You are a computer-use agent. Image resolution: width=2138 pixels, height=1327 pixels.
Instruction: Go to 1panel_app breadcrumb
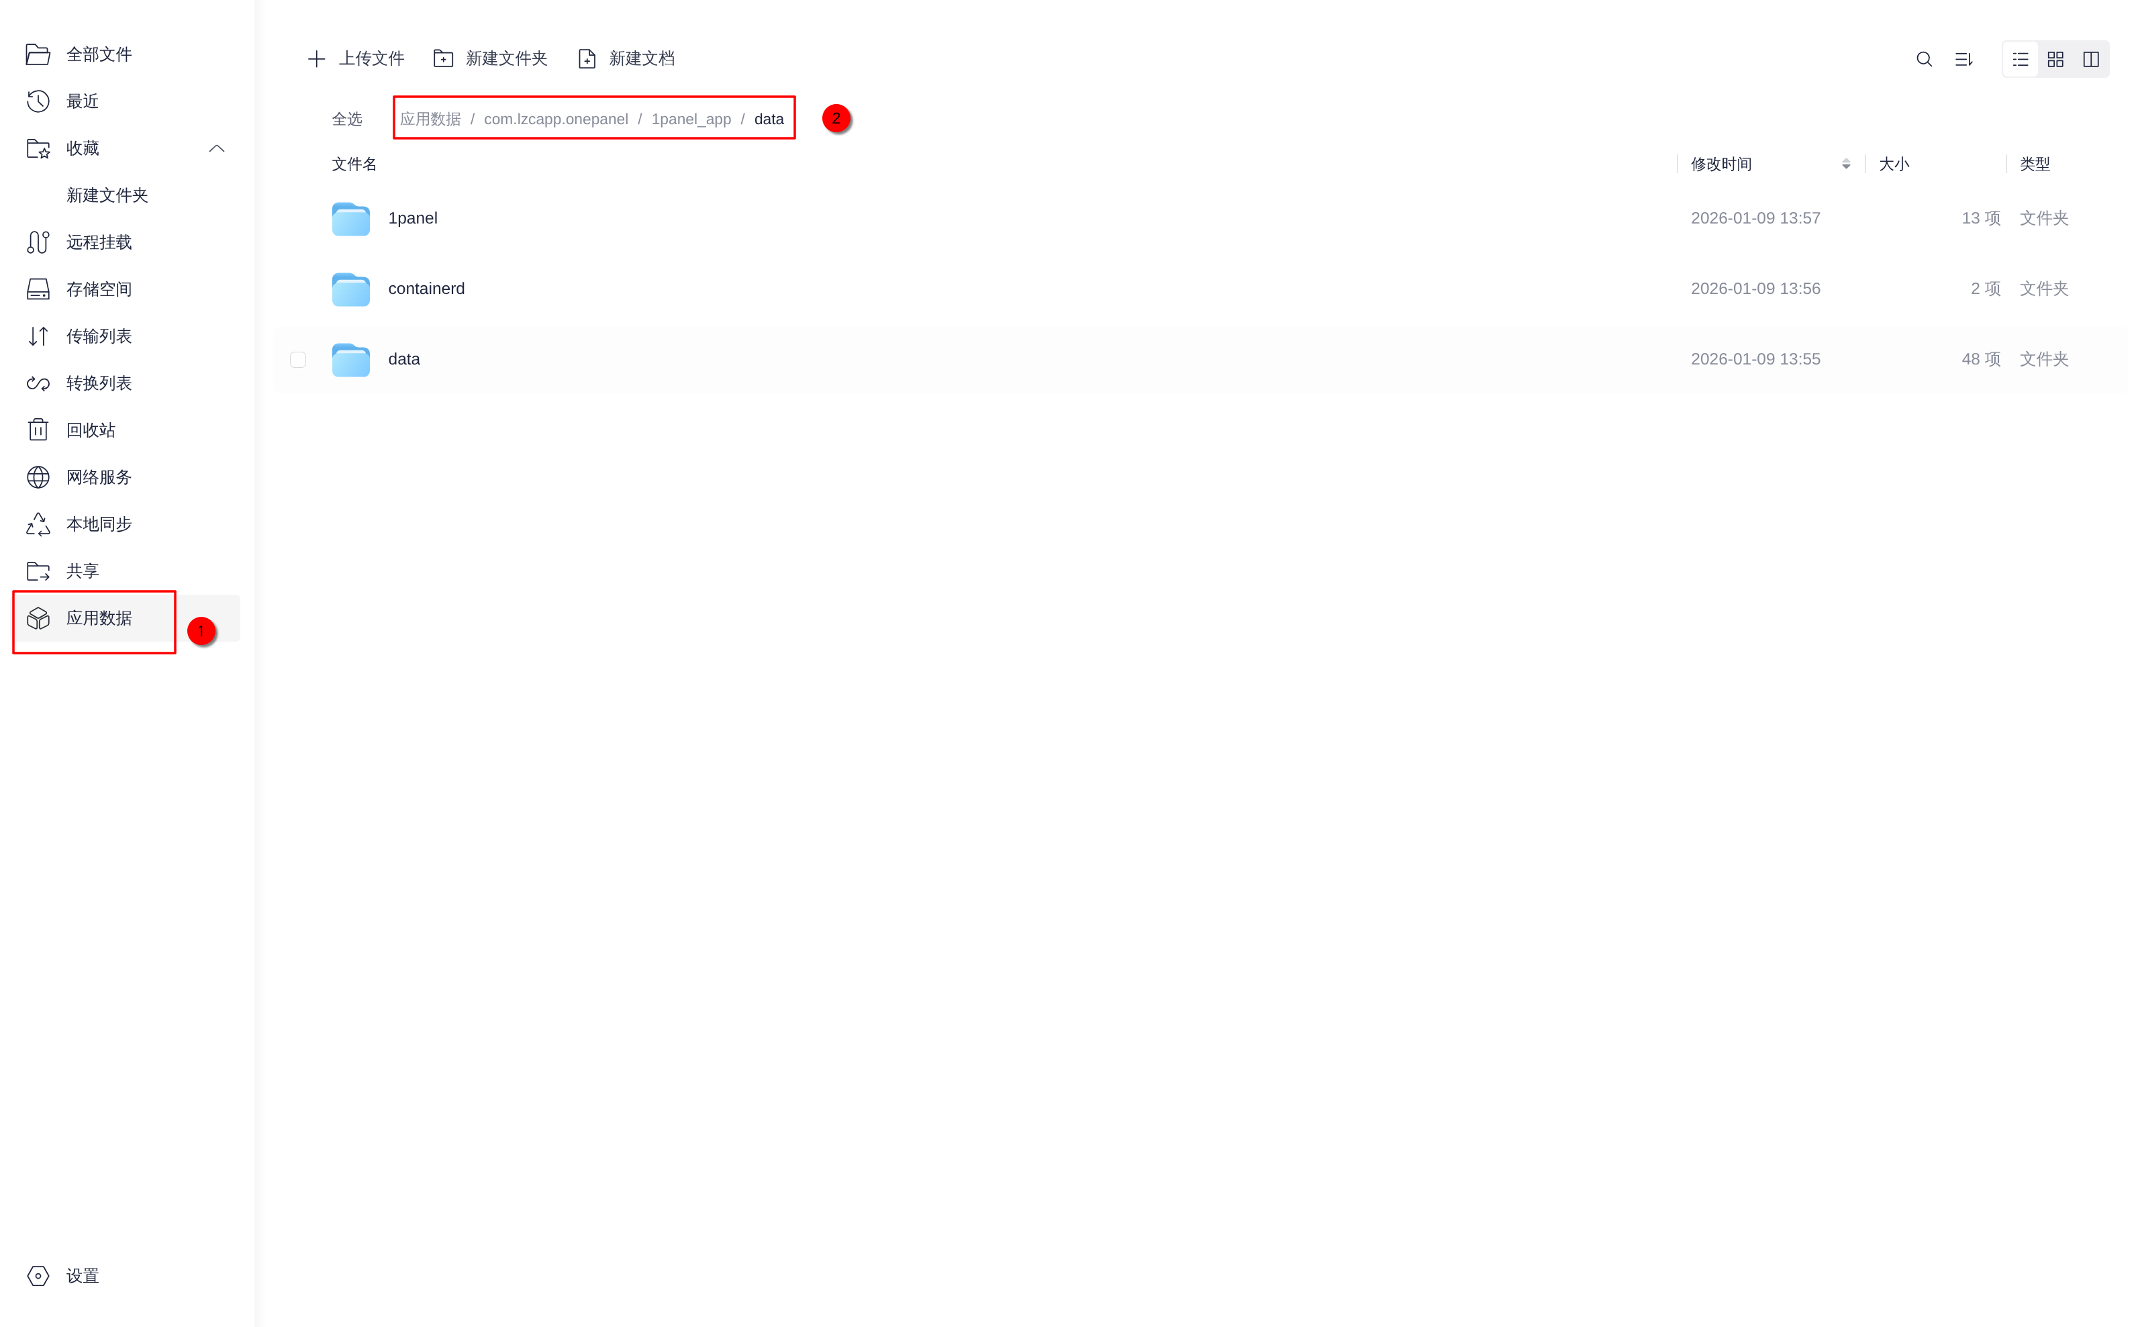click(691, 119)
